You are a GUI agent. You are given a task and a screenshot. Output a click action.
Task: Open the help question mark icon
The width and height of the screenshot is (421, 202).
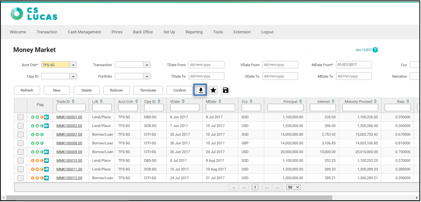[x=375, y=50]
